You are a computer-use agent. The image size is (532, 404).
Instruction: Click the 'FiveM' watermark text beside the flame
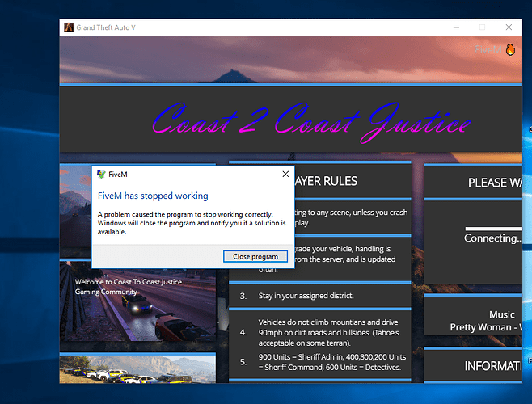[x=488, y=50]
